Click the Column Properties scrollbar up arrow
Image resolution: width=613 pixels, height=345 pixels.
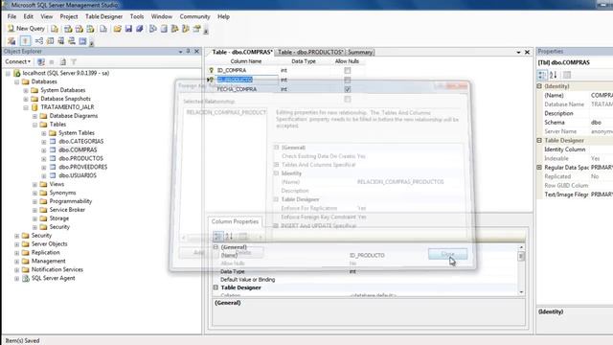tap(521, 247)
